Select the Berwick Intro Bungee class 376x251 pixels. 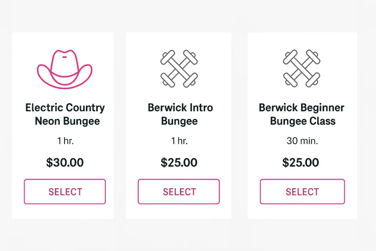click(178, 191)
